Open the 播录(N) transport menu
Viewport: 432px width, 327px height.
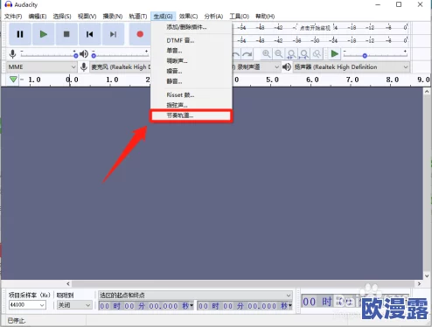(x=113, y=17)
